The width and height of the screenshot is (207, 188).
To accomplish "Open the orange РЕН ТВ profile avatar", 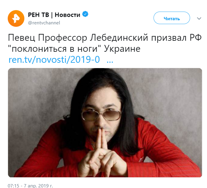I will [x=16, y=18].
